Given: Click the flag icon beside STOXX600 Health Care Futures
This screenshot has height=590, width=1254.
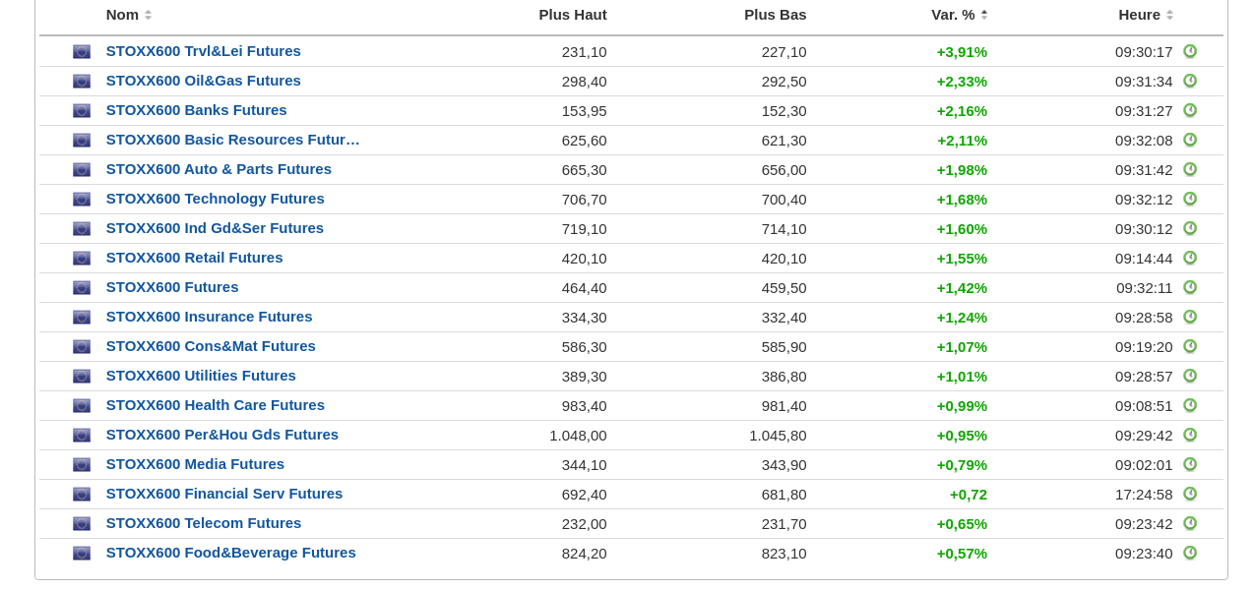Looking at the screenshot, I should pos(82,406).
